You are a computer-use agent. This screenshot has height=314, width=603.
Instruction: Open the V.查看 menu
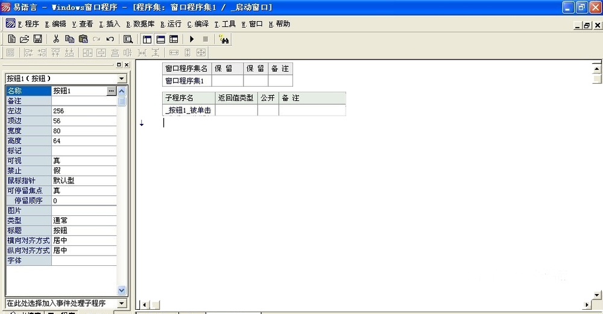tap(82, 24)
